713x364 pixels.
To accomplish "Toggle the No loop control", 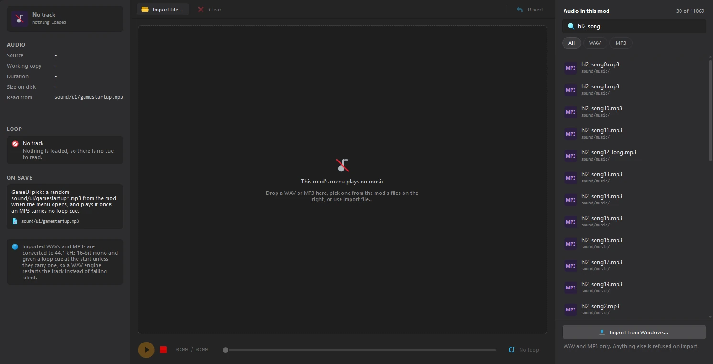I will tap(524, 350).
